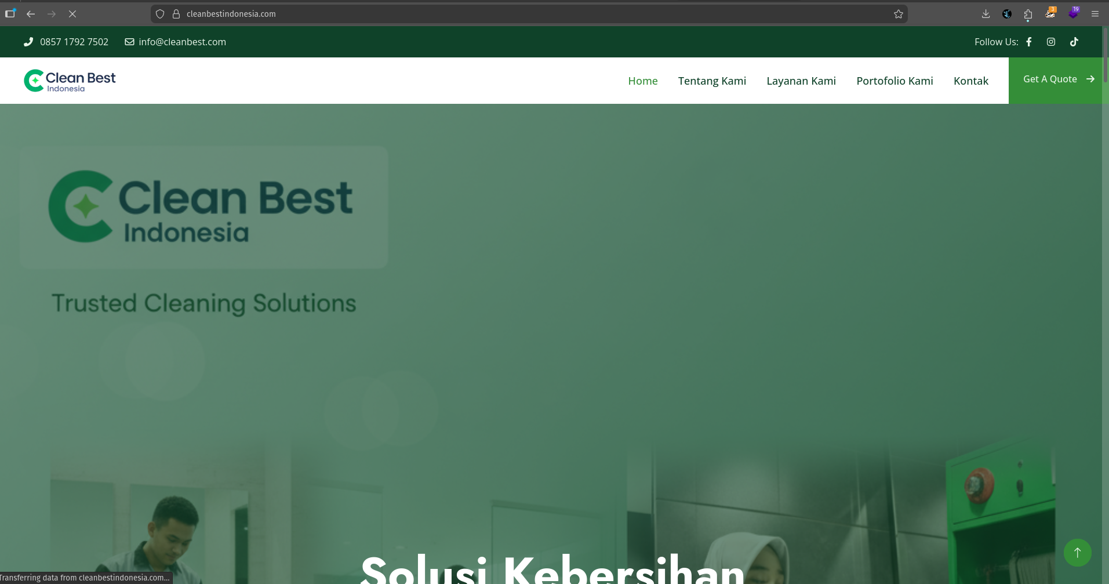Click the green scroll-to-top arrow button
This screenshot has height=584, width=1109.
click(1078, 553)
